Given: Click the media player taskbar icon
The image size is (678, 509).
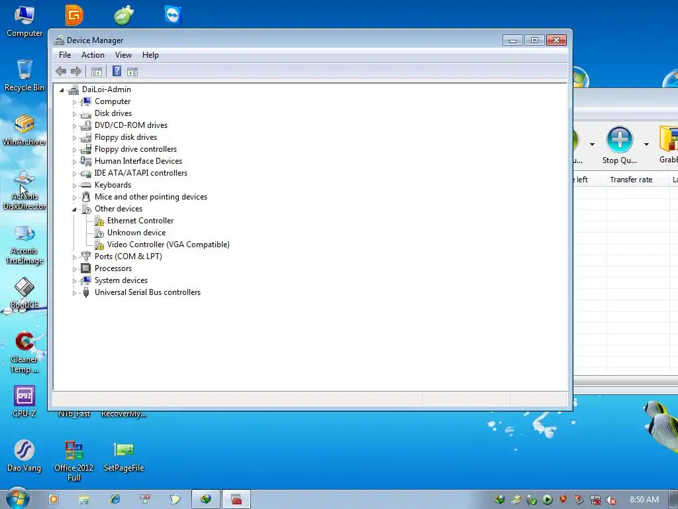Looking at the screenshot, I should pyautogui.click(x=54, y=499).
